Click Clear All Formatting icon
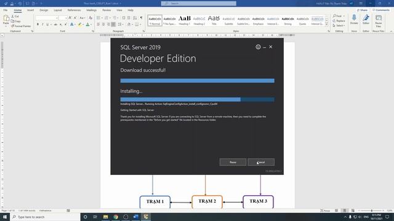394x221 pixels. tap(90, 18)
